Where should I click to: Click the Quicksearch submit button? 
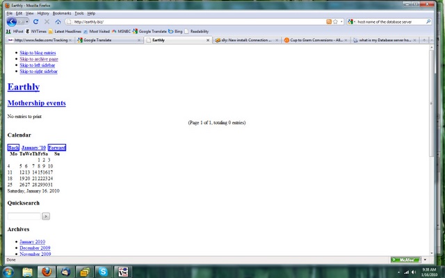46,216
